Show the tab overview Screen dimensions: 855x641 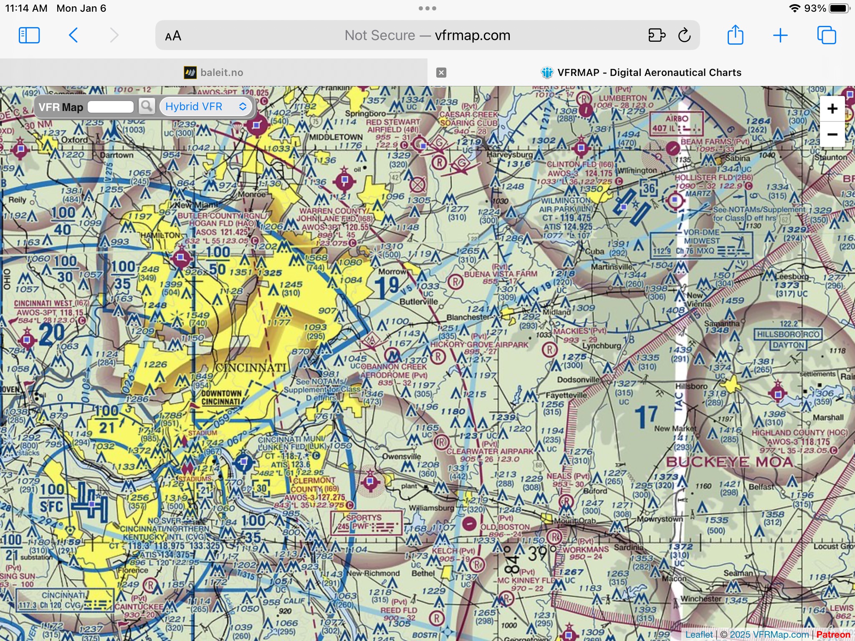(x=827, y=35)
